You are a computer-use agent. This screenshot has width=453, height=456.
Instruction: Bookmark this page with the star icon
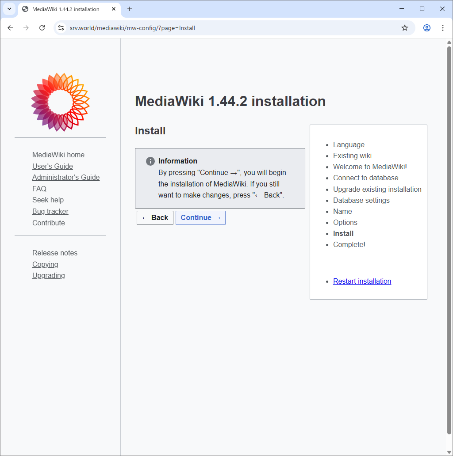[x=405, y=28]
